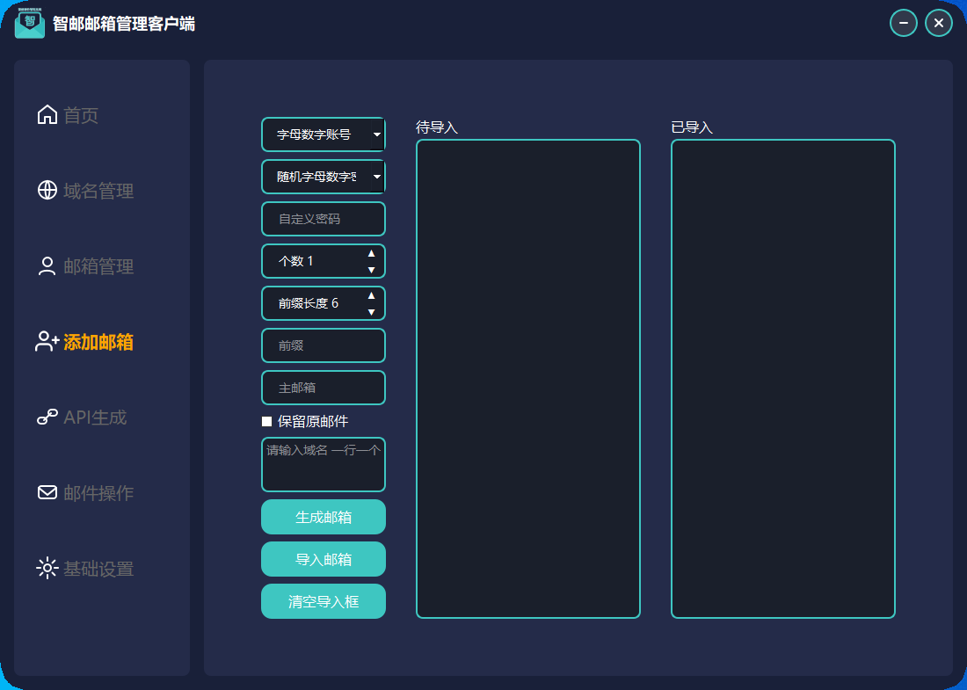Click the add-user icon for 添加邮箱
This screenshot has height=690, width=967.
(x=47, y=342)
